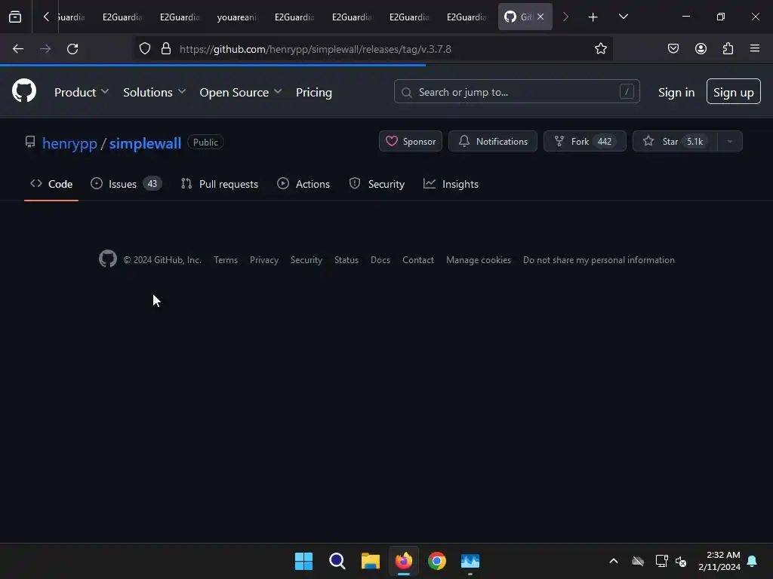
Task: Click the footer GitHub logo icon
Action: (108, 259)
